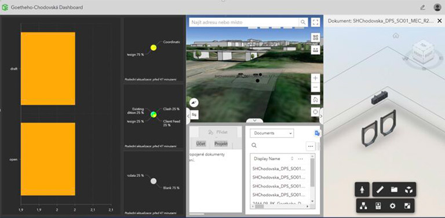
Task: Click the Přidat button
Action: tap(218, 132)
